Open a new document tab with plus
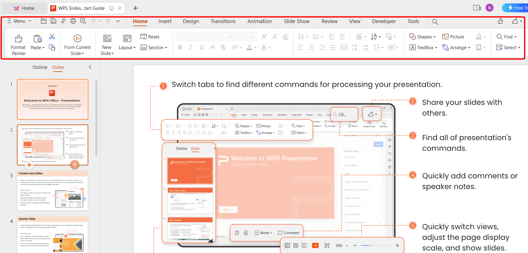This screenshot has width=528, height=253. tap(135, 8)
